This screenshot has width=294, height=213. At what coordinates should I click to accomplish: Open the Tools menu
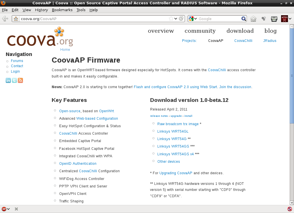pyautogui.click(x=81, y=10)
